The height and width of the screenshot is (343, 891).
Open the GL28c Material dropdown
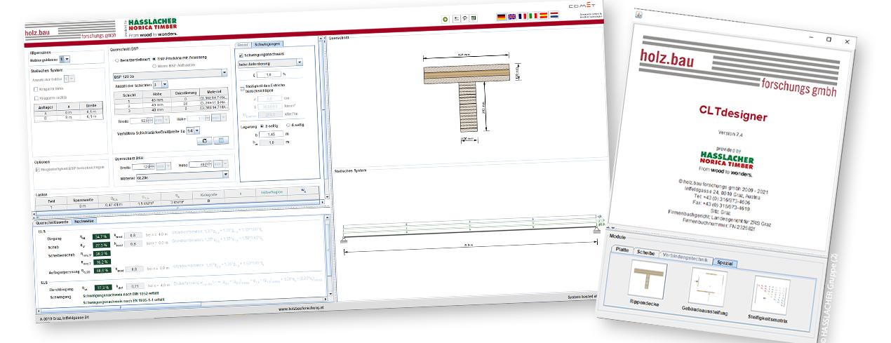point(182,177)
